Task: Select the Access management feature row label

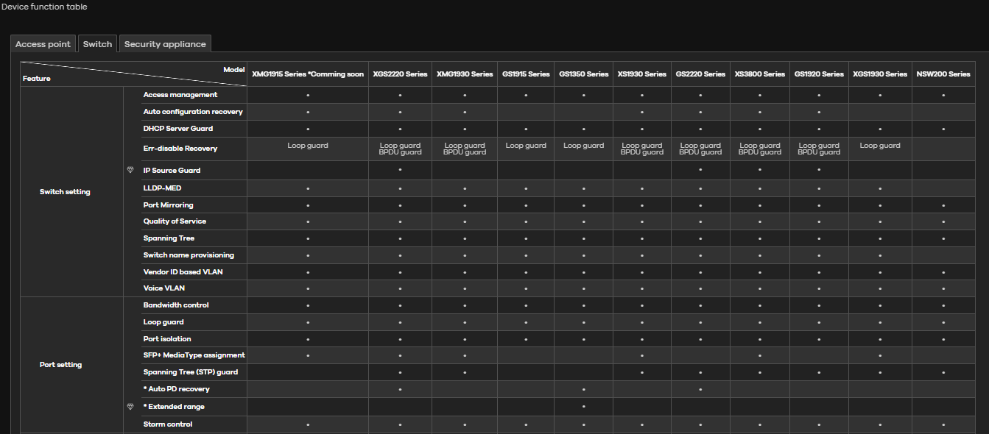Action: [x=180, y=95]
